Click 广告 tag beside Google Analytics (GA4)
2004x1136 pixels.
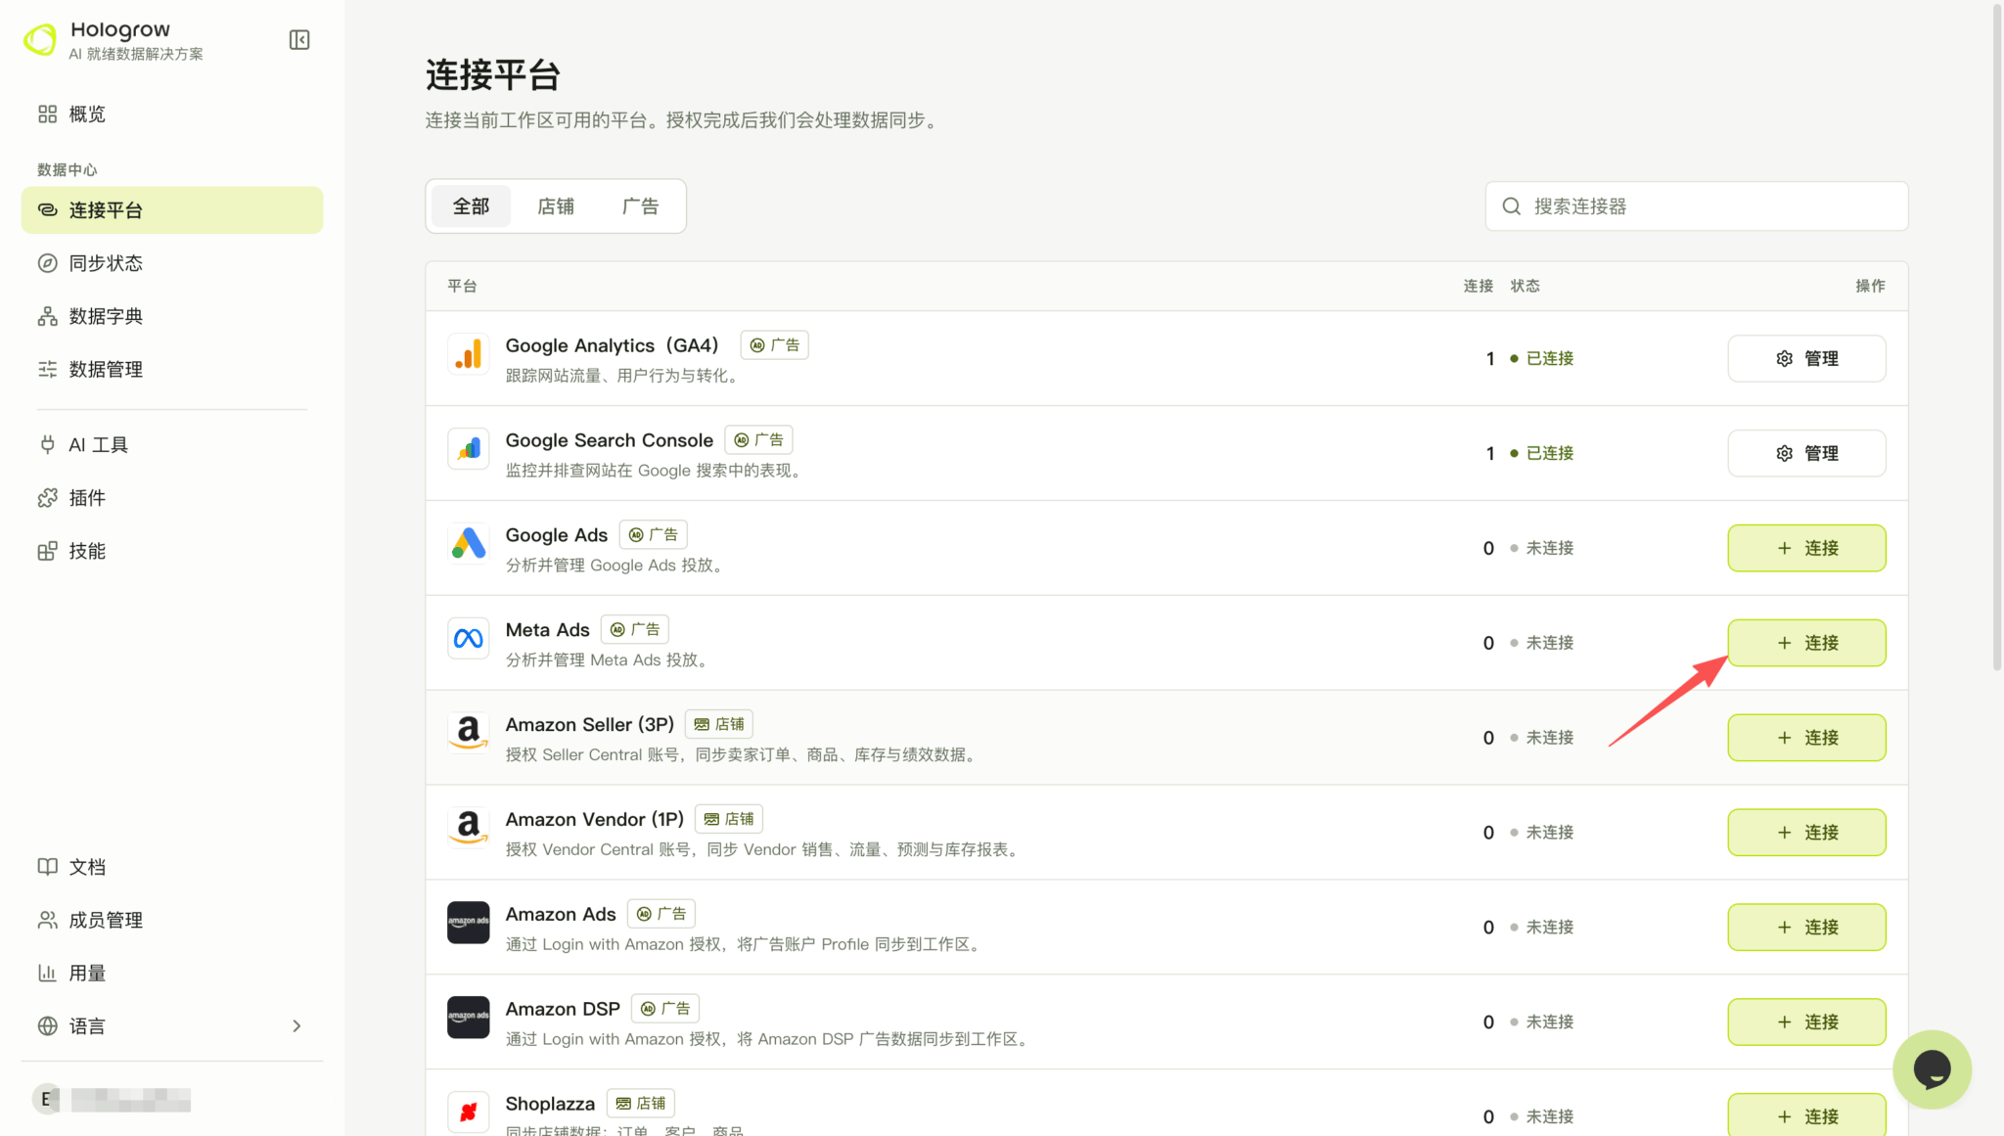pyautogui.click(x=774, y=345)
